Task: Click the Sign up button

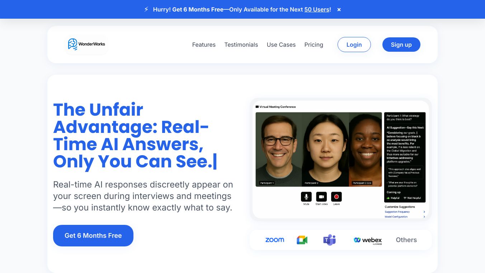Action: pos(401,45)
